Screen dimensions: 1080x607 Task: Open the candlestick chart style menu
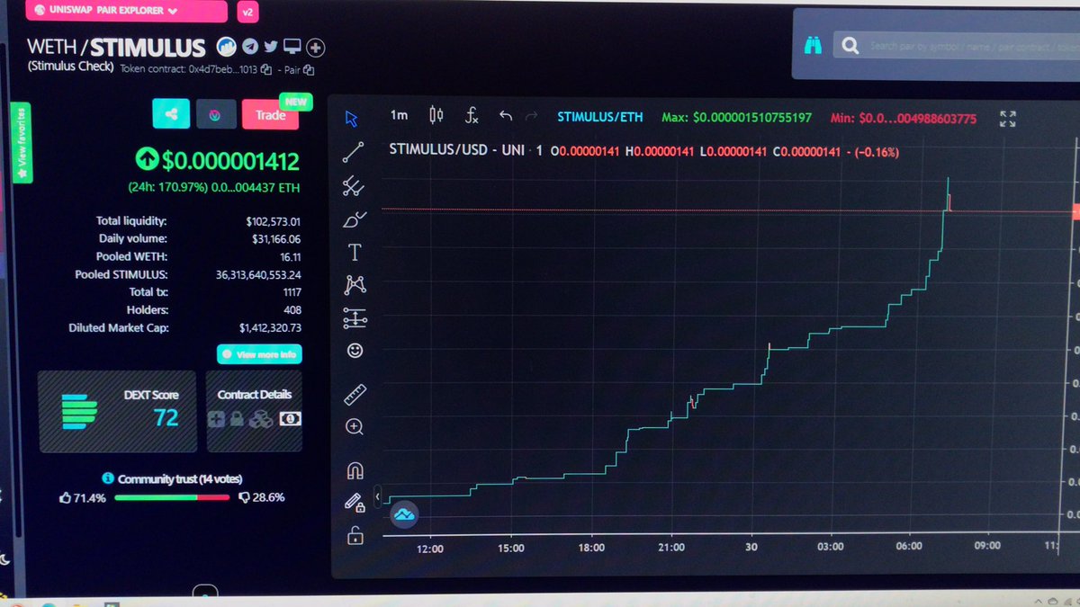[436, 115]
